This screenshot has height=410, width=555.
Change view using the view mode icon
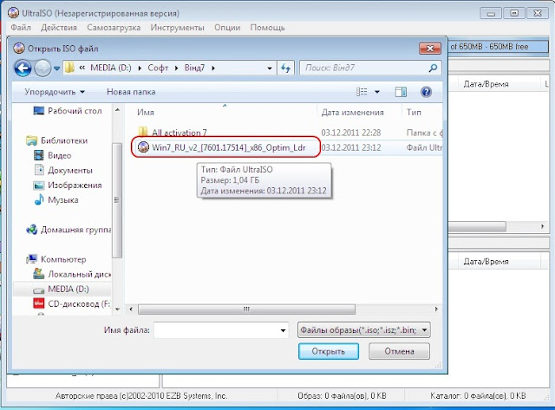click(x=362, y=92)
